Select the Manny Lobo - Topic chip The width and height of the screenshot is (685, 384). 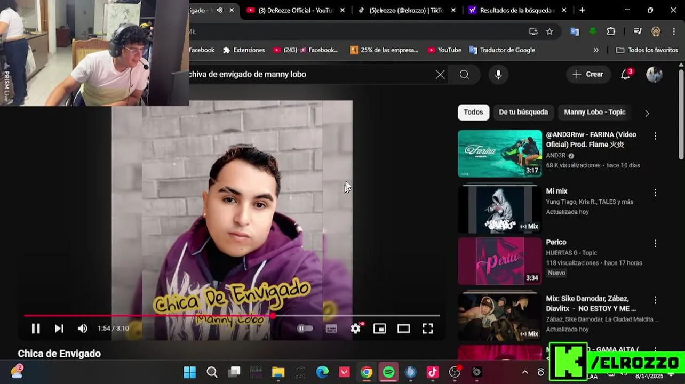(595, 112)
